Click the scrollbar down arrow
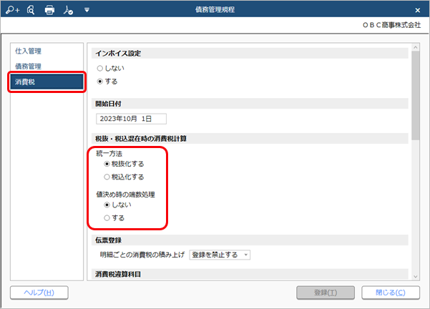 (x=416, y=276)
